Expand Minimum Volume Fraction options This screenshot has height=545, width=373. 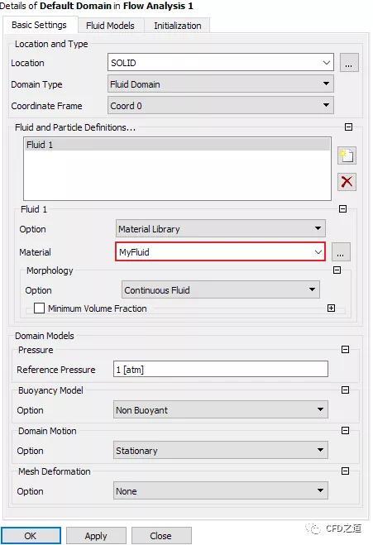(x=332, y=308)
